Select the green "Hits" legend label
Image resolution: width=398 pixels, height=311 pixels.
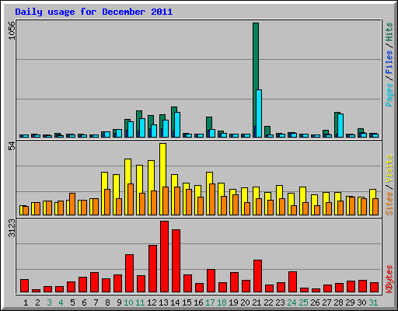(x=389, y=32)
